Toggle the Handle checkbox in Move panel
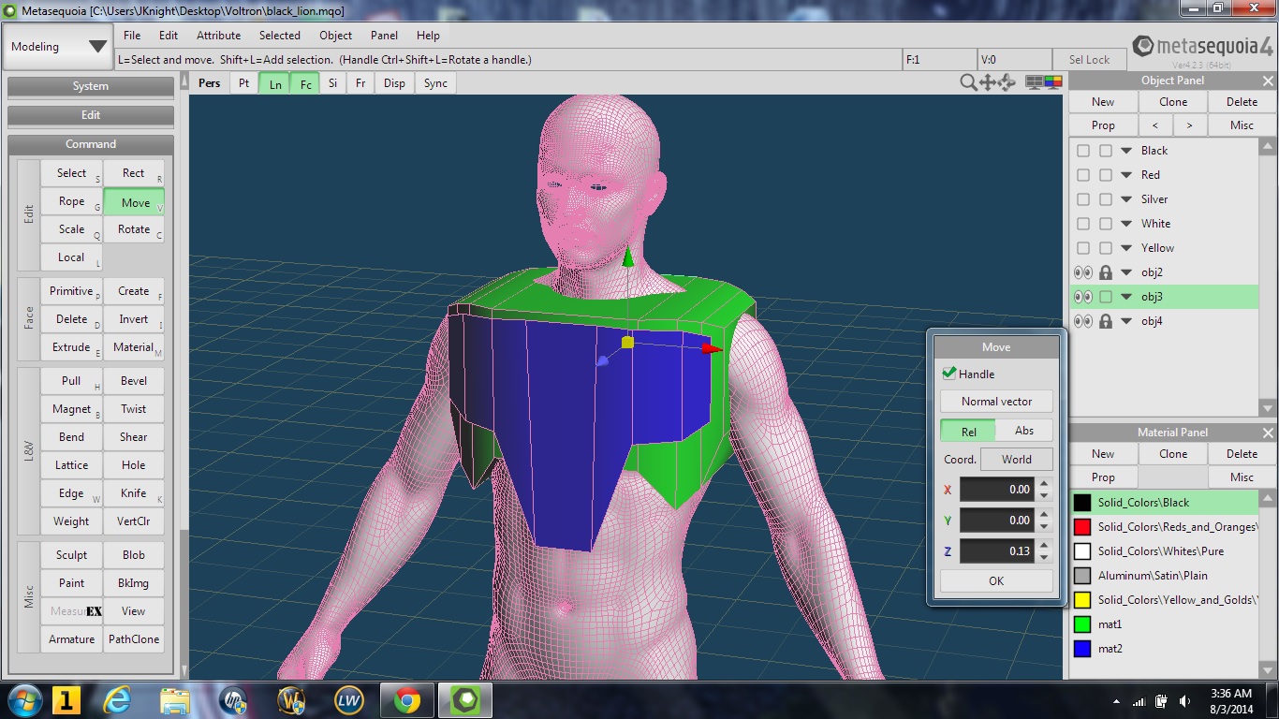The image size is (1279, 719). 949,374
